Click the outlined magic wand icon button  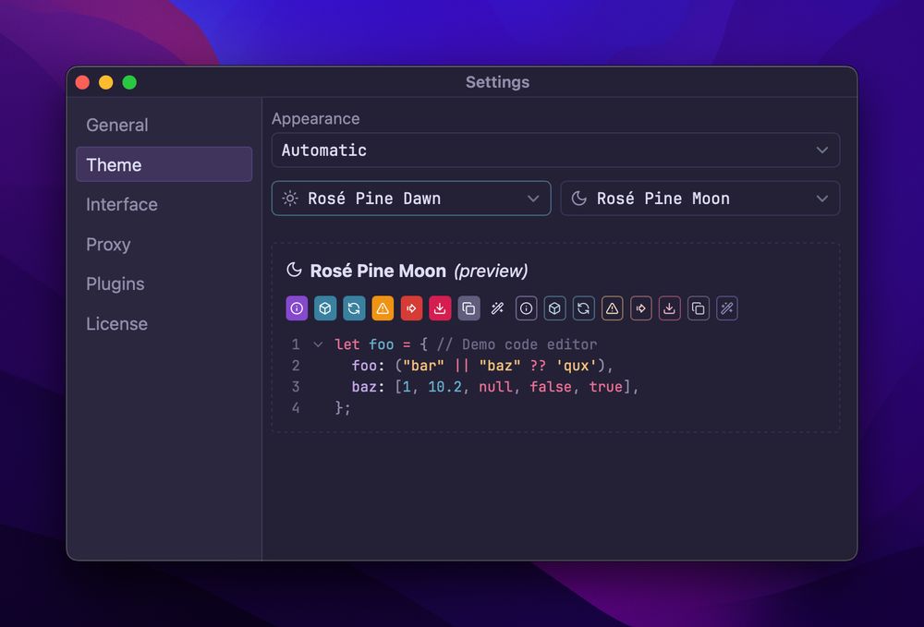(727, 308)
